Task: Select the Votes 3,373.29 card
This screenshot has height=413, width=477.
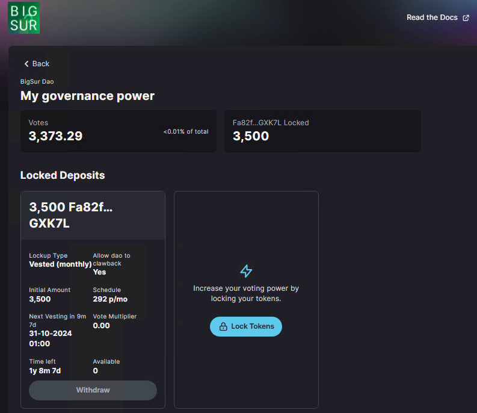Action: [x=118, y=131]
